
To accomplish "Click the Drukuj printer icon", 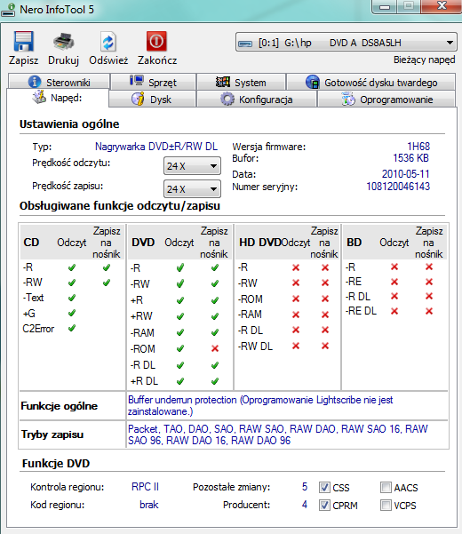I will pyautogui.click(x=63, y=41).
